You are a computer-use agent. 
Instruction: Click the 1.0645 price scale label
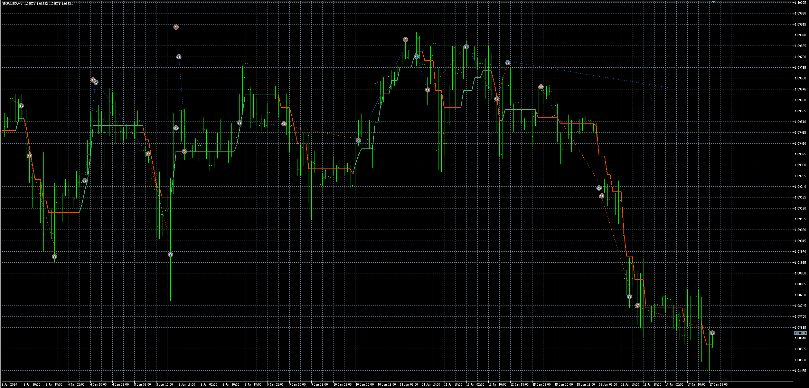(x=800, y=89)
